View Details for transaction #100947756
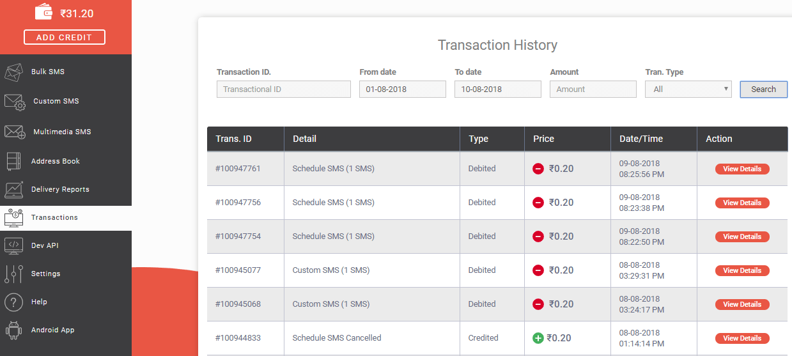Image resolution: width=792 pixels, height=356 pixels. [742, 203]
